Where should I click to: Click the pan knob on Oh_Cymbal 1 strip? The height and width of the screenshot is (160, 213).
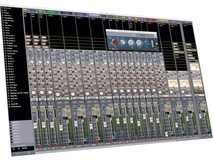tap(59, 108)
